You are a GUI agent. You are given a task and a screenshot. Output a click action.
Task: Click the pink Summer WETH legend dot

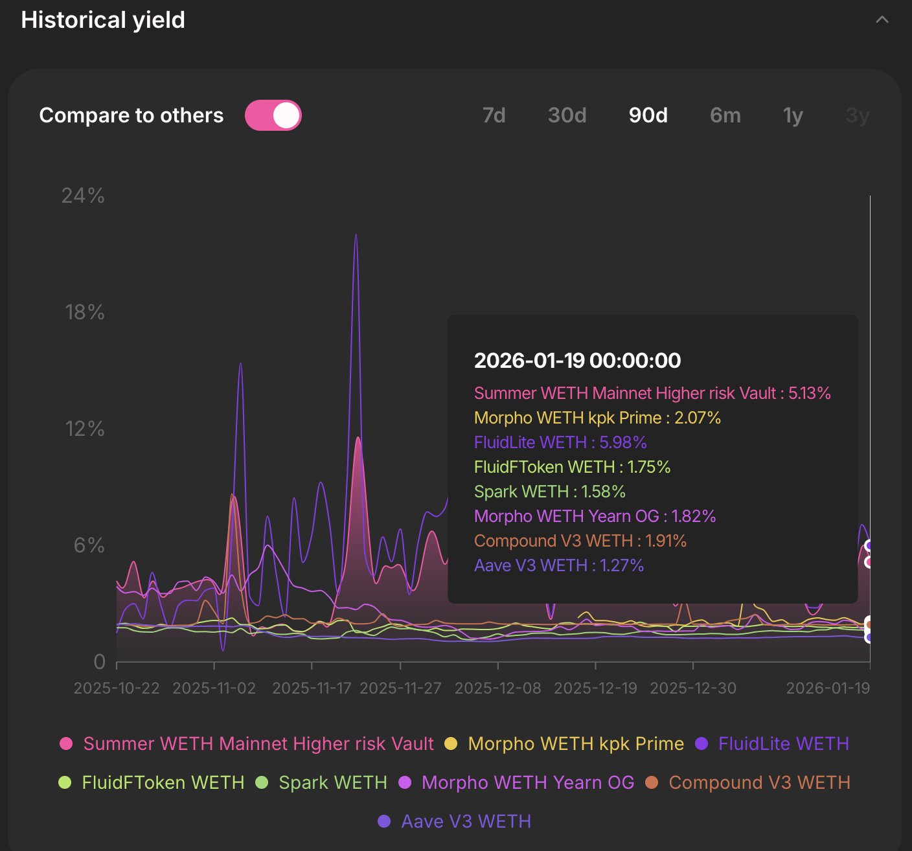(66, 743)
